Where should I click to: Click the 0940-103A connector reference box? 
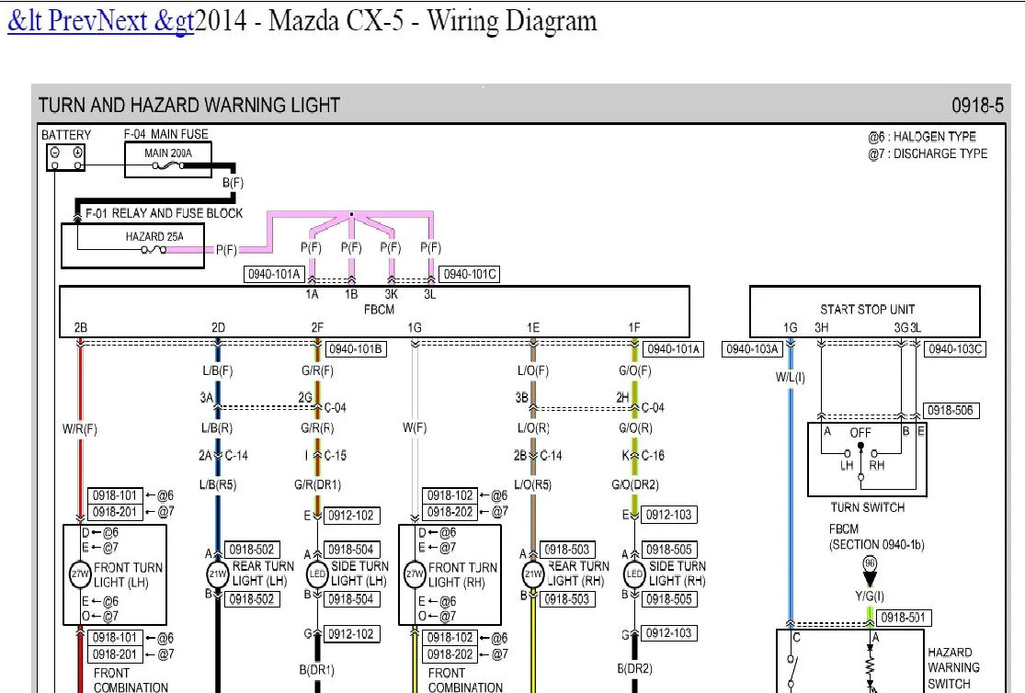coord(752,349)
